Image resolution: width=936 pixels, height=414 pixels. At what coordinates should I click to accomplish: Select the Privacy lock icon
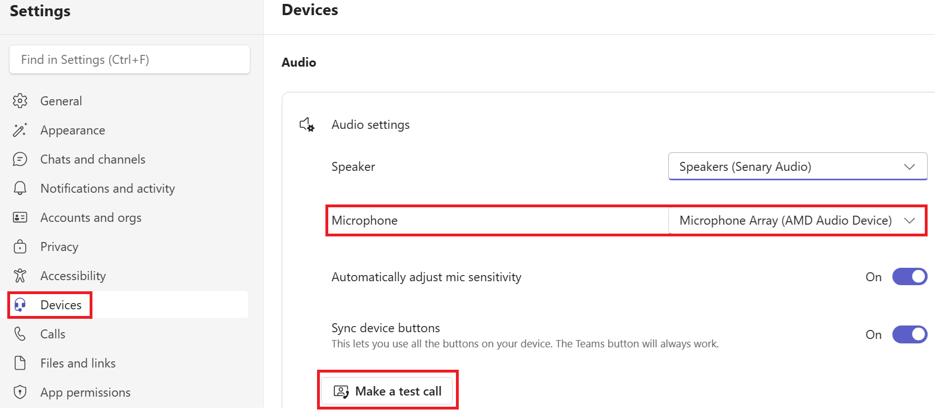[x=20, y=246]
